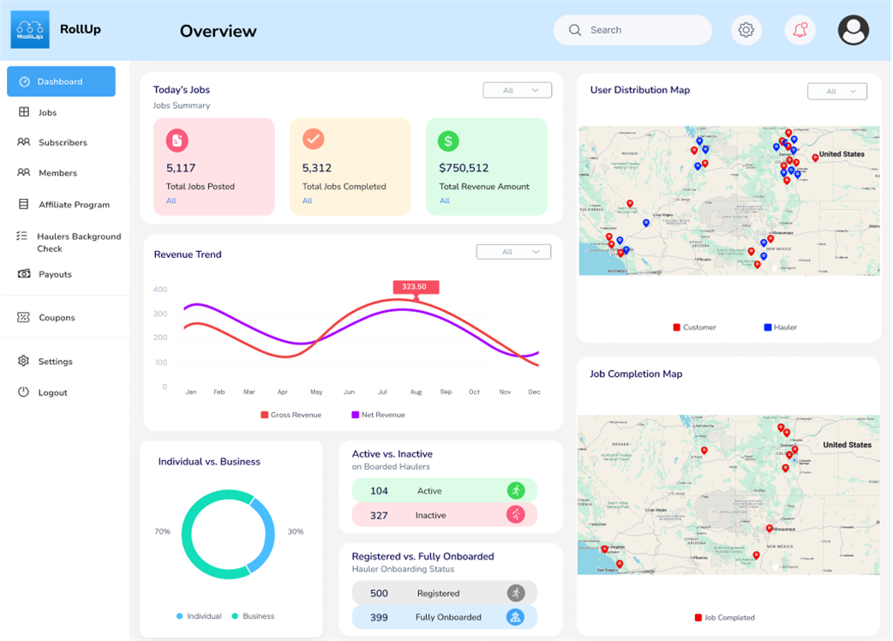893x641 pixels.
Task: Select the Affiliate Program icon
Action: (24, 204)
